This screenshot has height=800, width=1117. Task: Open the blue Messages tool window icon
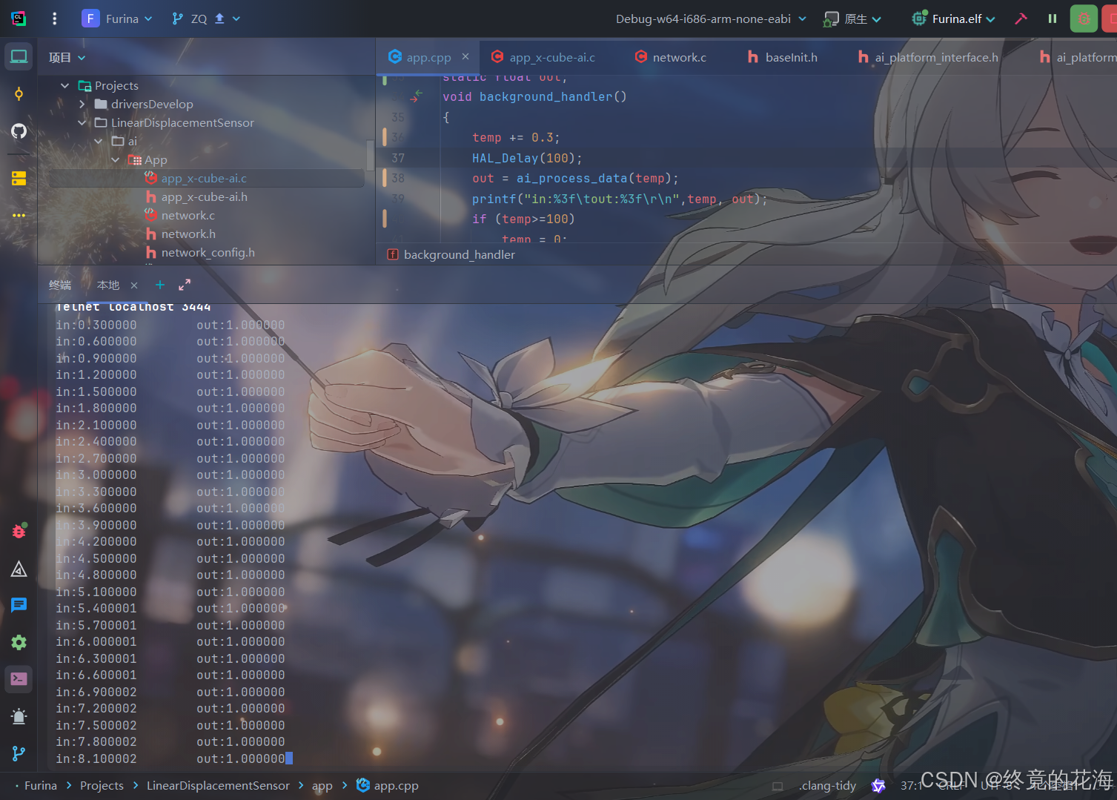click(19, 605)
